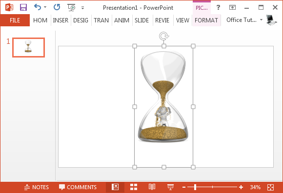
Task: Click the zoom in plus button
Action: click(x=241, y=187)
